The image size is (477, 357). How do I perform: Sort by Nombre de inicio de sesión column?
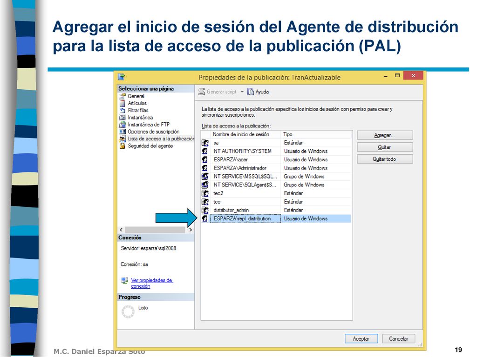245,134
